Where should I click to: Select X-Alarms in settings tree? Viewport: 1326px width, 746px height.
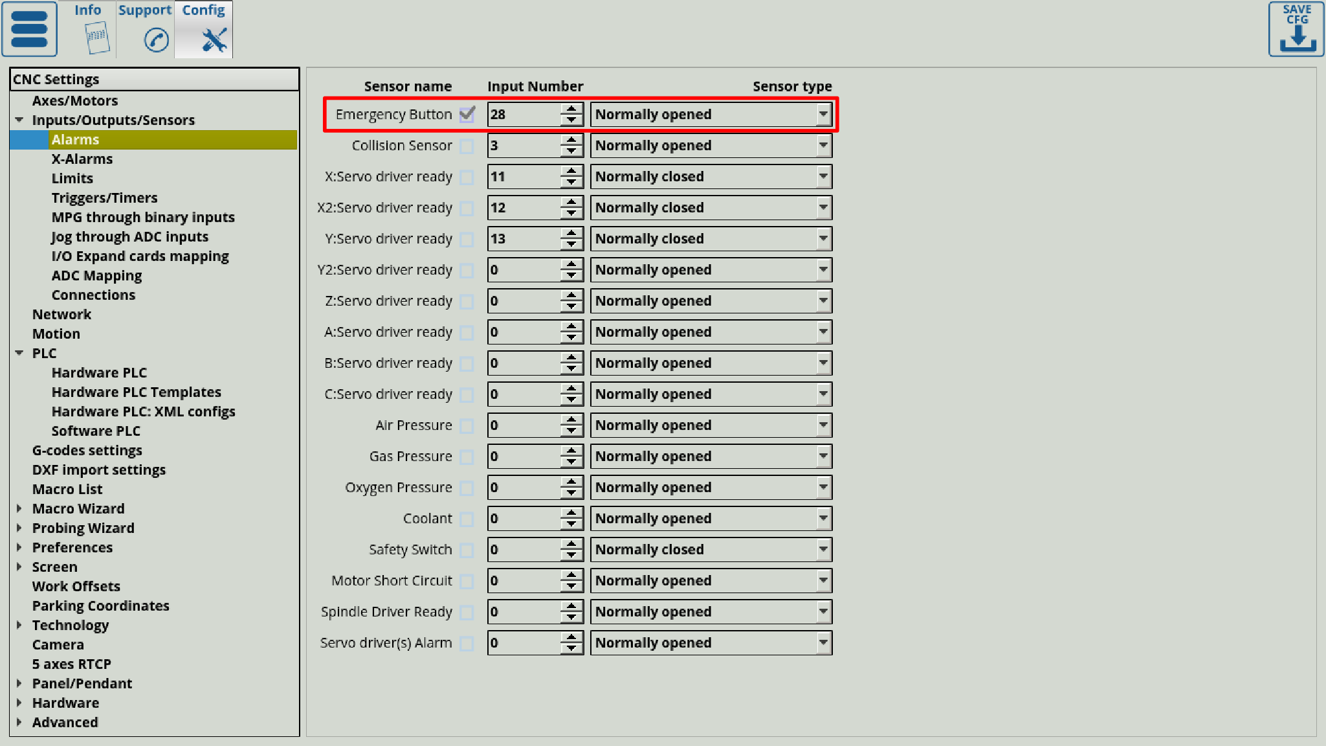82,159
